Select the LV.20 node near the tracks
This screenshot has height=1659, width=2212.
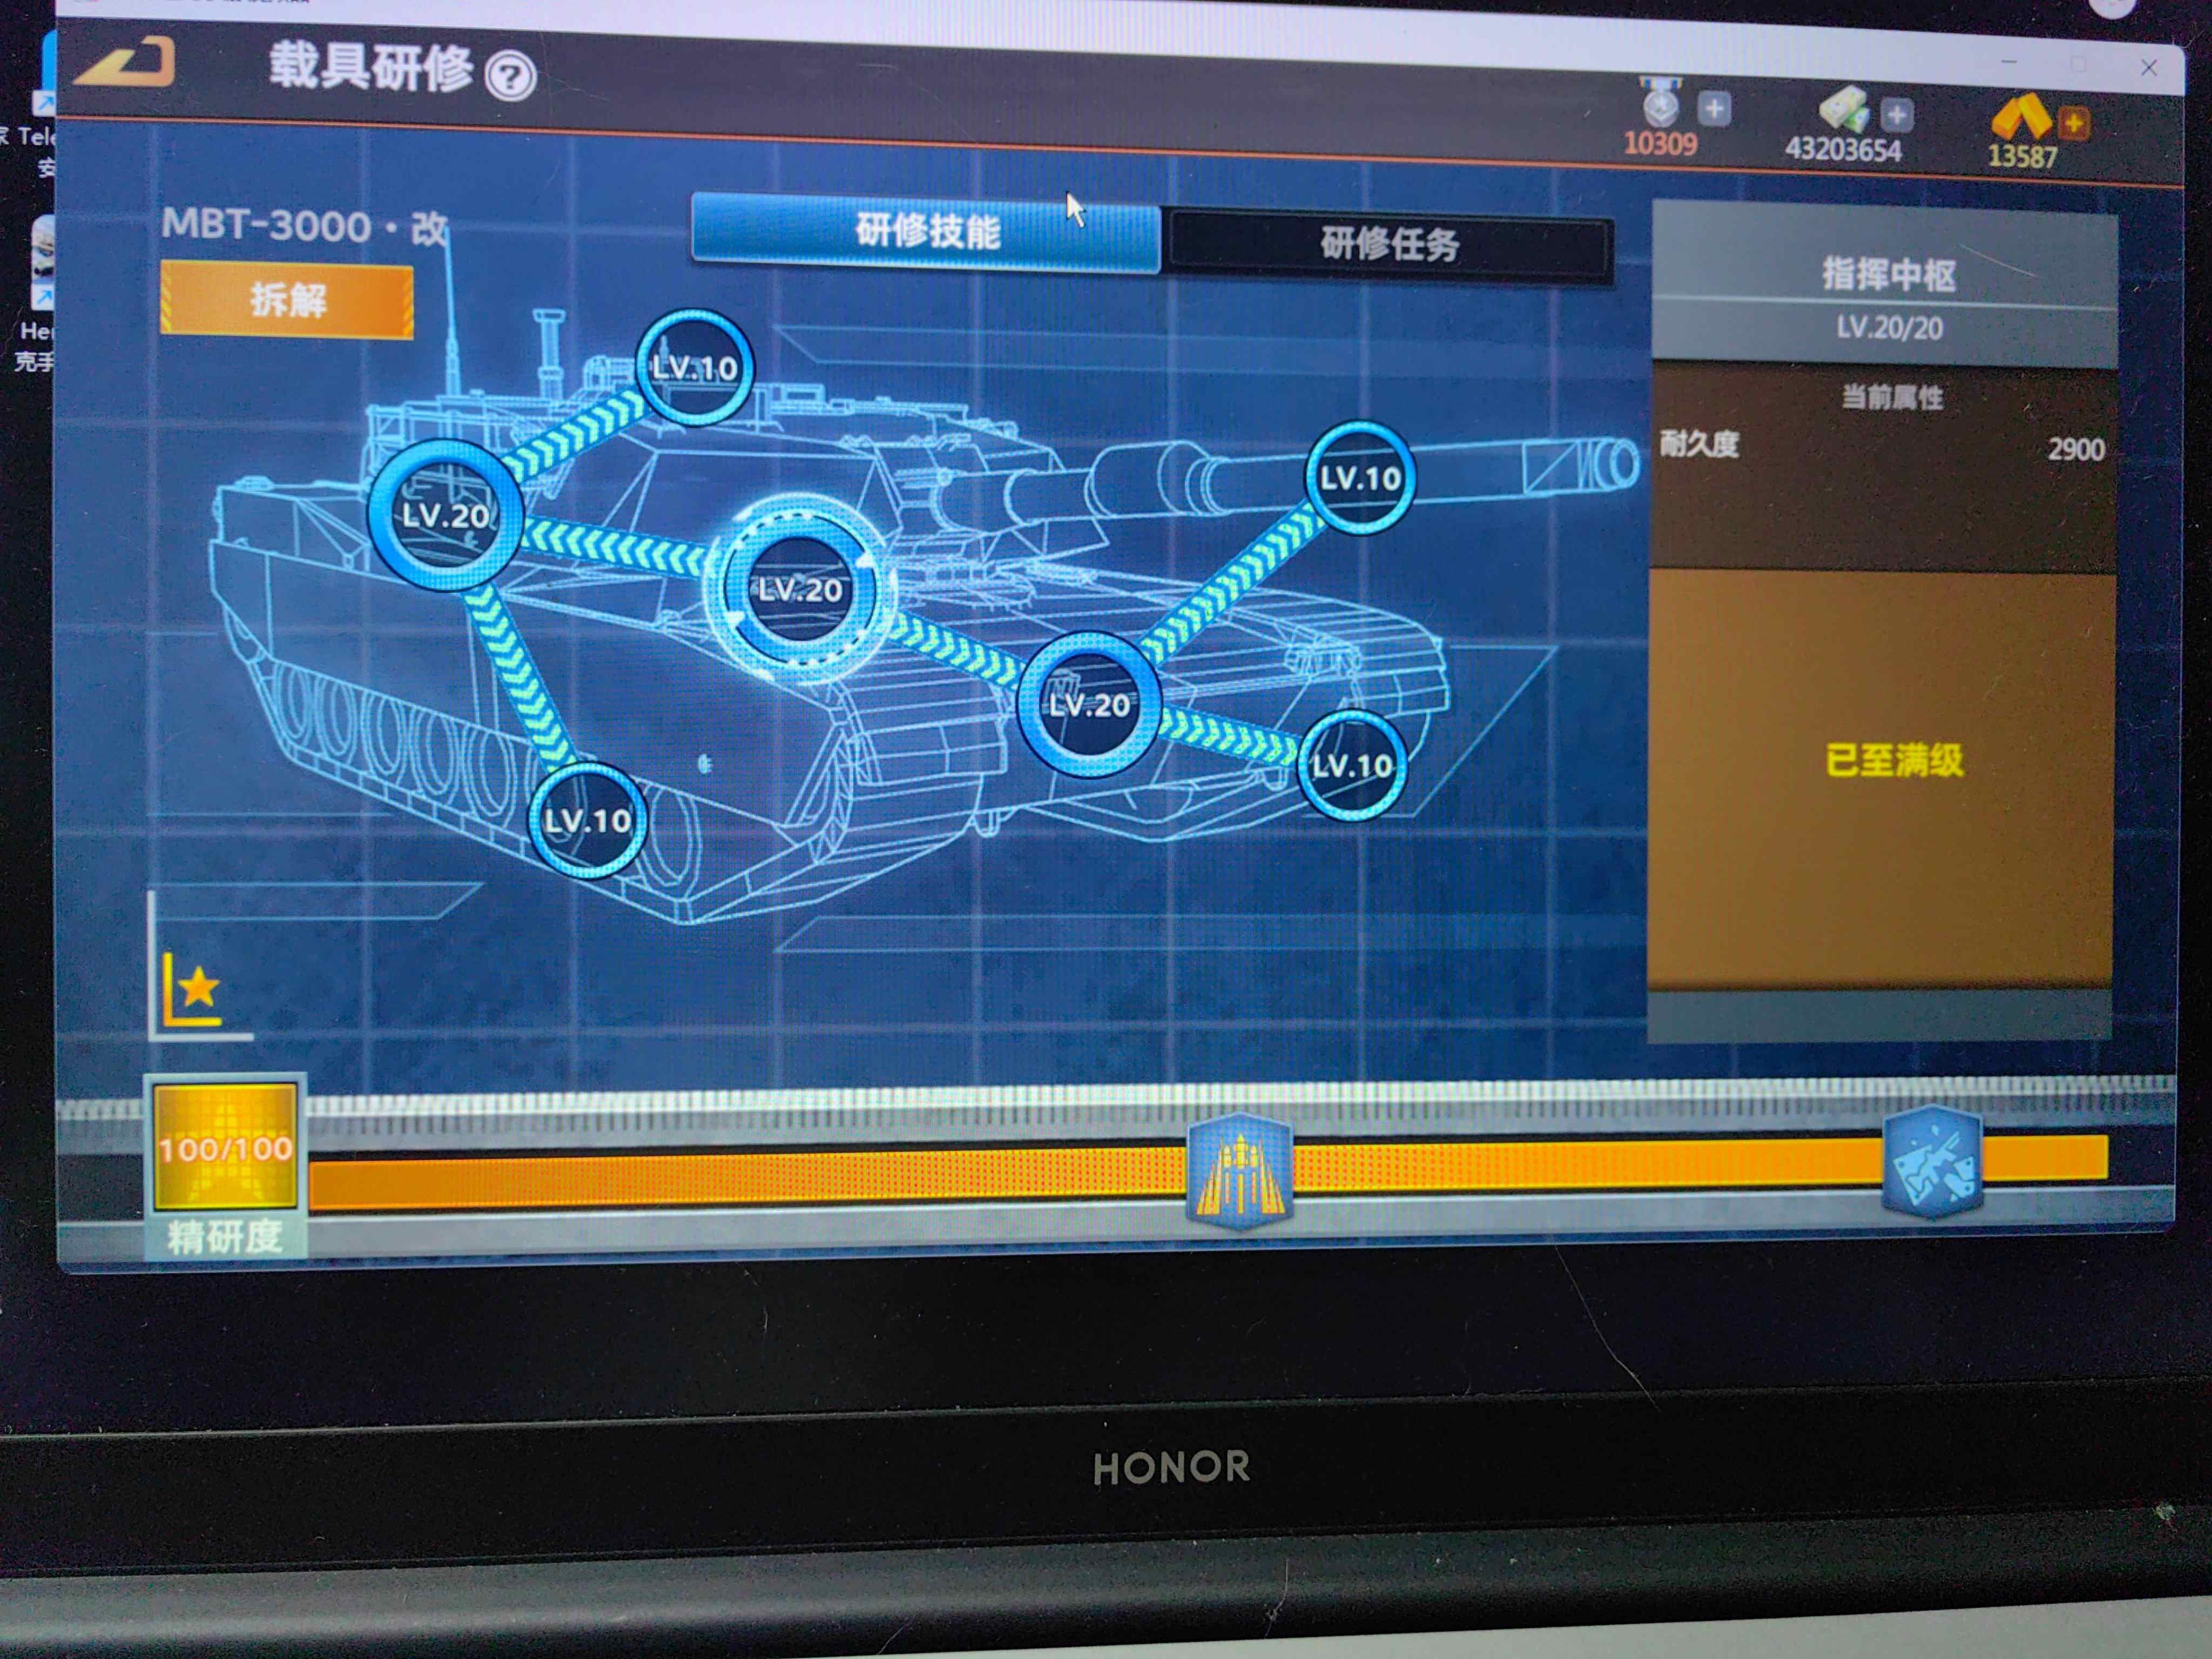point(1089,704)
